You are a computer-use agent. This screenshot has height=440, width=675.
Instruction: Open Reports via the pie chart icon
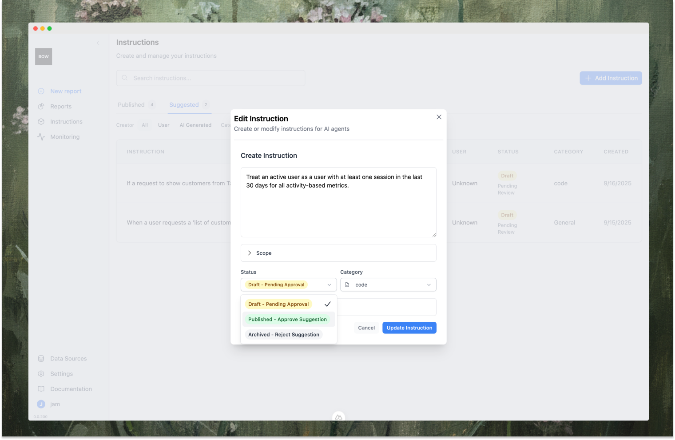[41, 106]
